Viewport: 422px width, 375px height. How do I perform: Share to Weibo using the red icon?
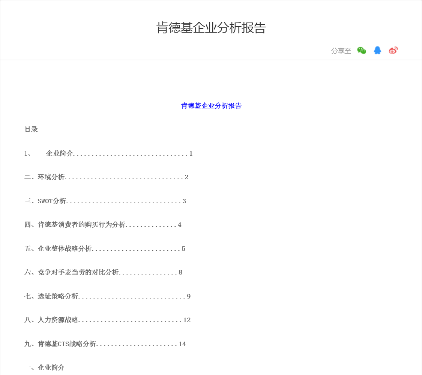(393, 50)
